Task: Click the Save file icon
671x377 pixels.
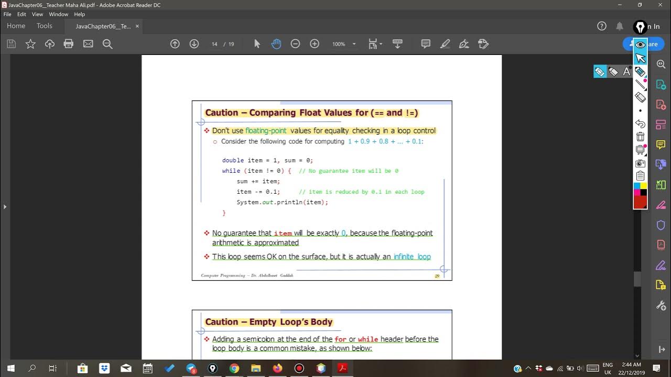Action: (x=11, y=44)
